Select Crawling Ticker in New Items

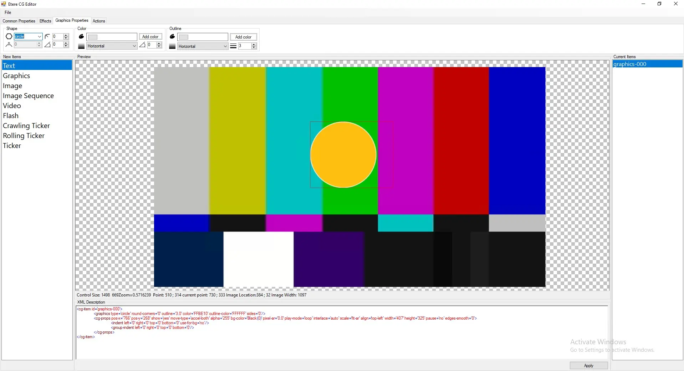[x=26, y=126]
